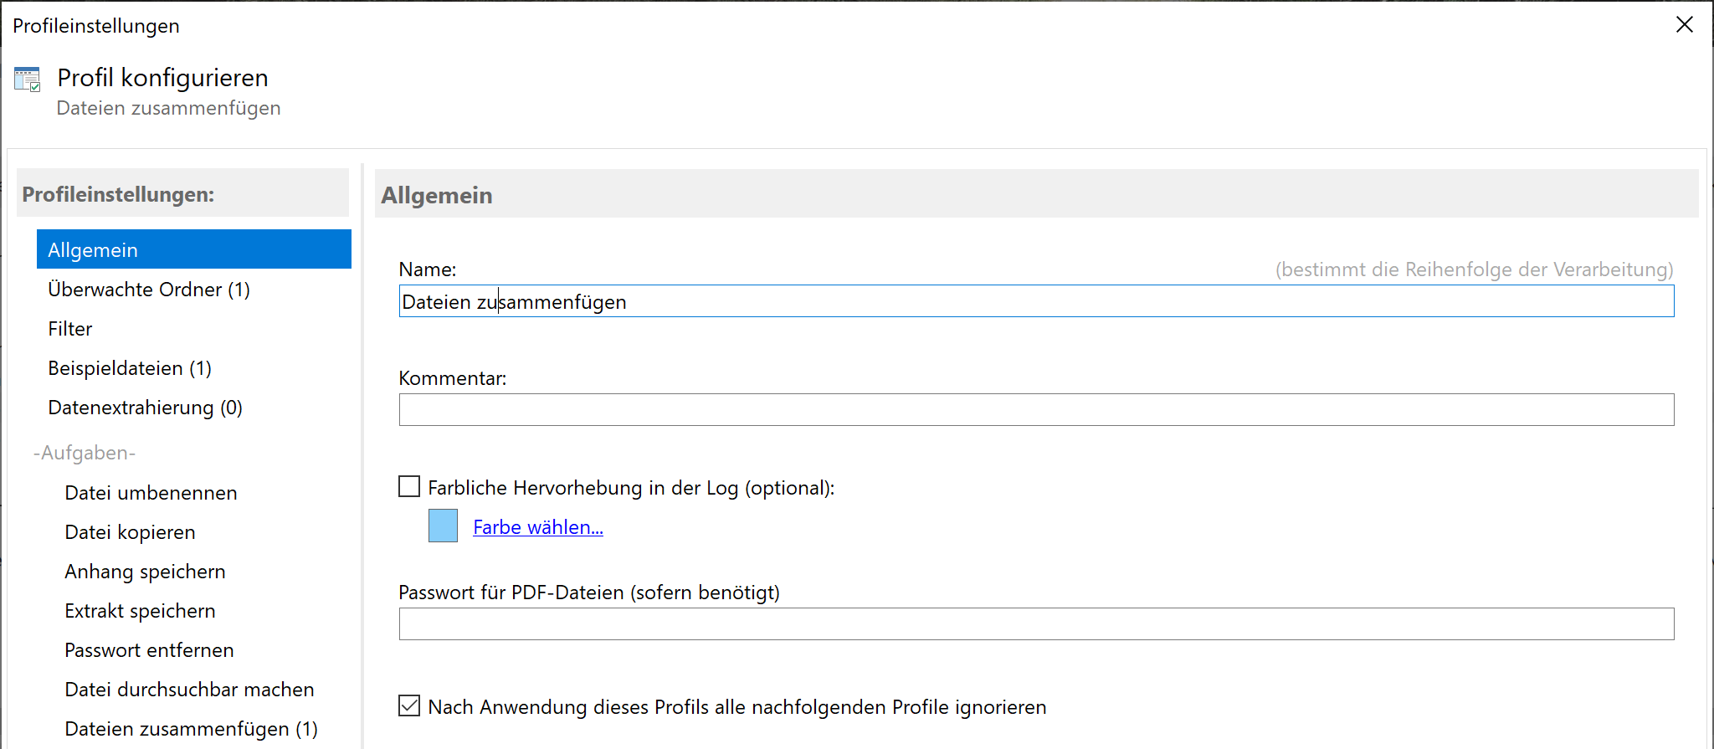Screen dimensions: 1714x749
Task: Uncheck the ignore subsequent profiles checkbox
Action: coord(409,705)
